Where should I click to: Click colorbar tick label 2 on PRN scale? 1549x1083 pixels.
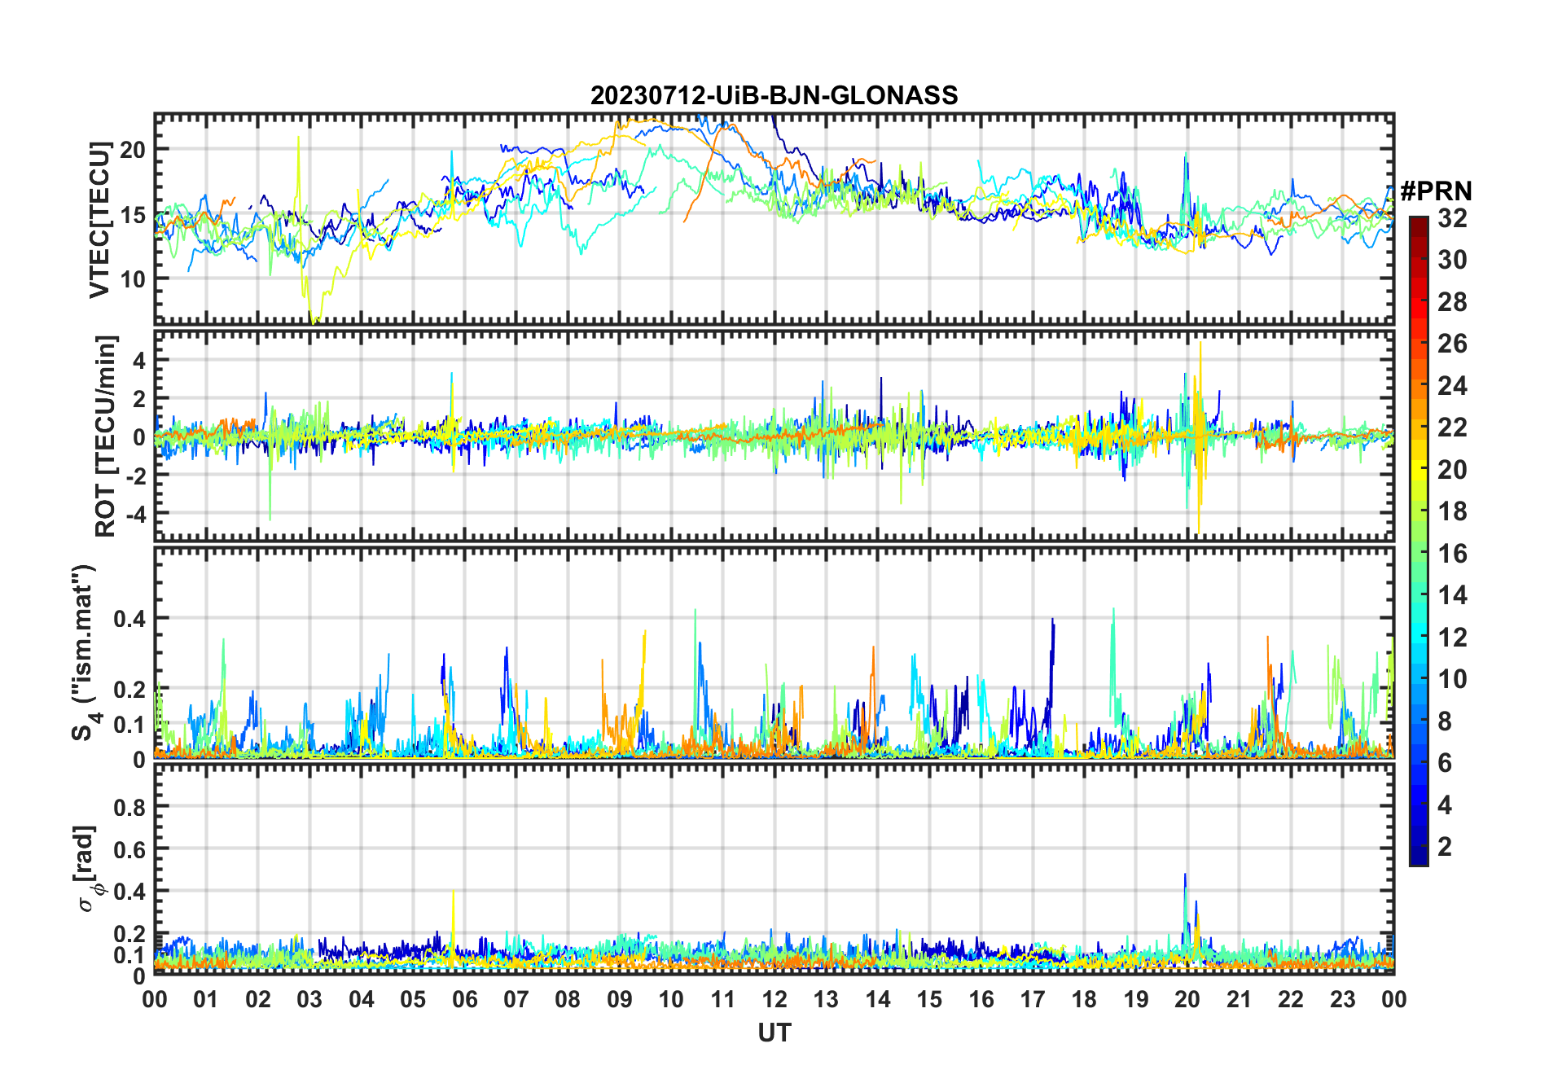[1445, 847]
